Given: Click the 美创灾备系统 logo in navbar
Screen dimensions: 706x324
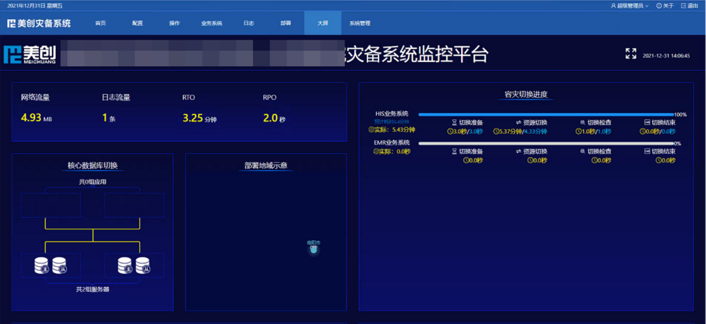Looking at the screenshot, I should [x=39, y=23].
